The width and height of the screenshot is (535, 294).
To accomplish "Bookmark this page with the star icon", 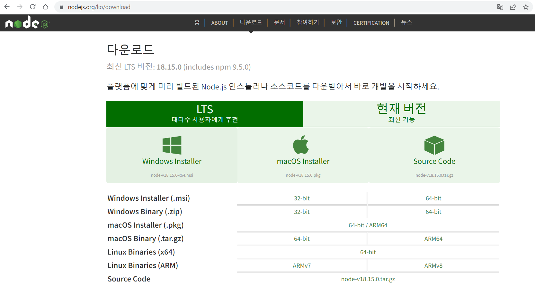I will click(x=526, y=7).
